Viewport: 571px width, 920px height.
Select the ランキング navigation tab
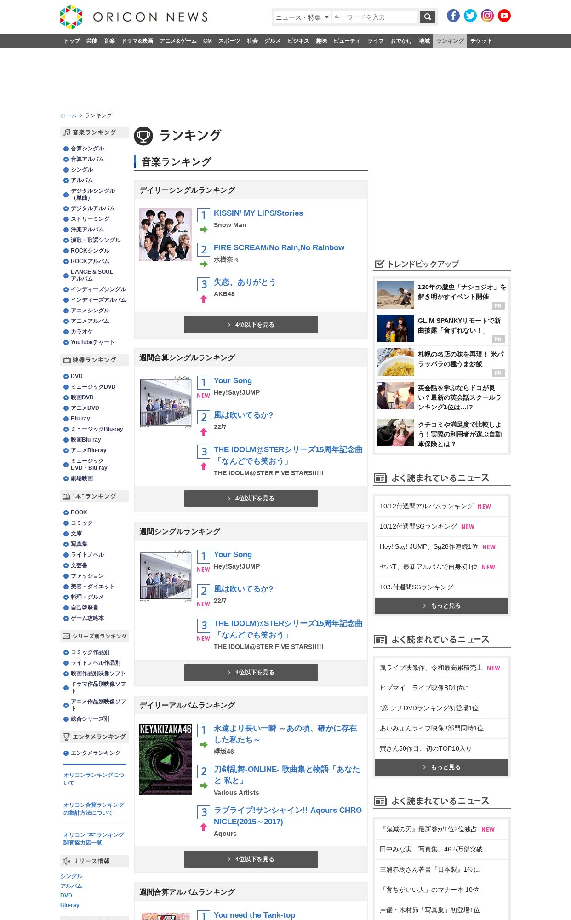450,41
